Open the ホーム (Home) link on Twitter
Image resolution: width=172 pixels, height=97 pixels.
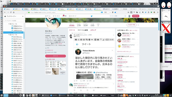(48, 16)
